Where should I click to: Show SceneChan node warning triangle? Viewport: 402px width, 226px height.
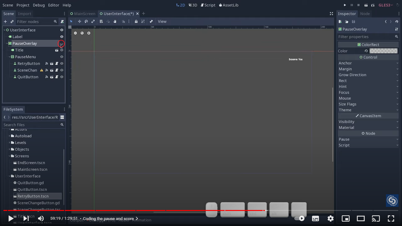tap(42, 70)
